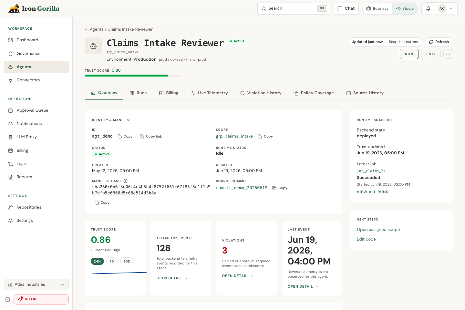Viewport: 465px width, 310px height.
Task: Click the Iron Gorilla logo
Action: click(x=34, y=8)
